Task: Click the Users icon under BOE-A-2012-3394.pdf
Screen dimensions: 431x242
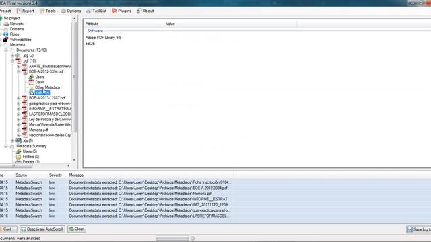Action: point(31,77)
